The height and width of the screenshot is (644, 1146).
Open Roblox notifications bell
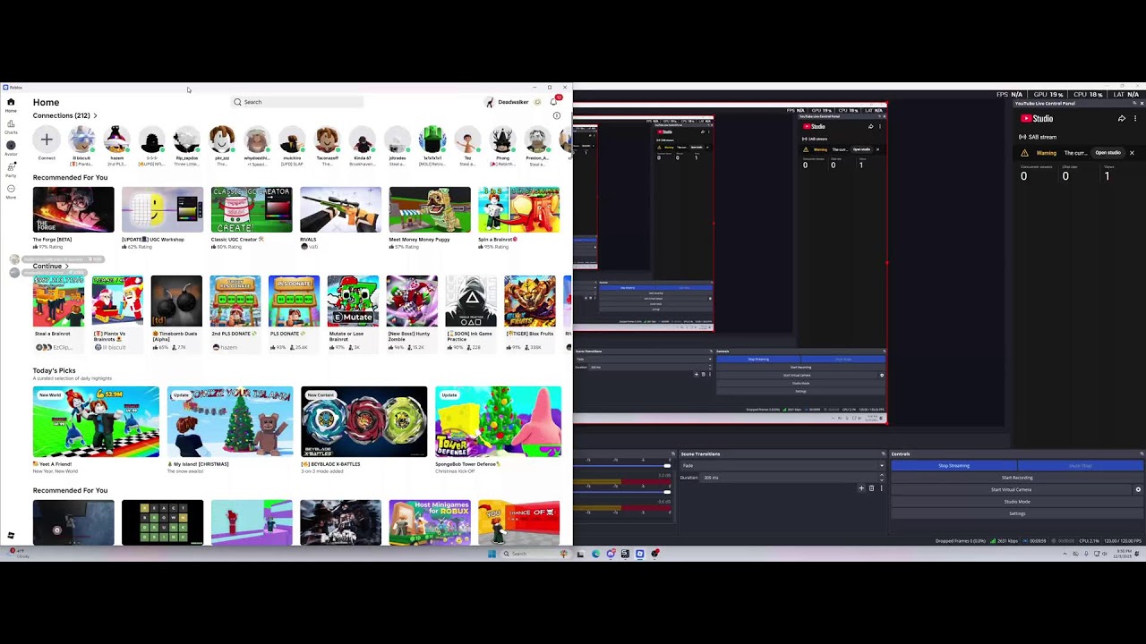(553, 102)
